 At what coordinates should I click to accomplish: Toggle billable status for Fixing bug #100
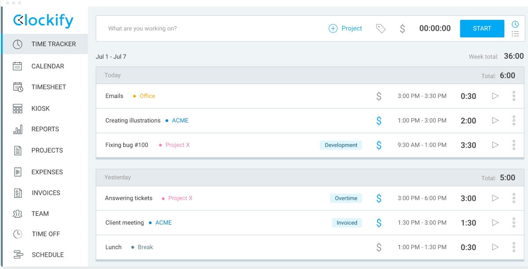[x=379, y=145]
